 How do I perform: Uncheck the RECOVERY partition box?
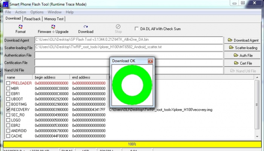click(8, 109)
